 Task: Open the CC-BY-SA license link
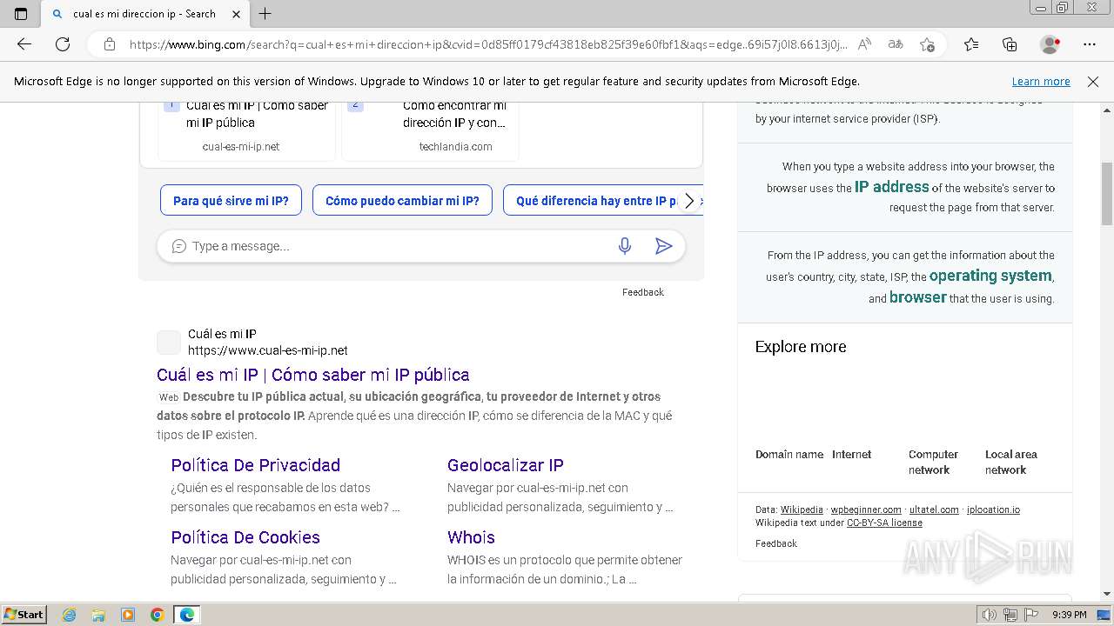pos(884,523)
